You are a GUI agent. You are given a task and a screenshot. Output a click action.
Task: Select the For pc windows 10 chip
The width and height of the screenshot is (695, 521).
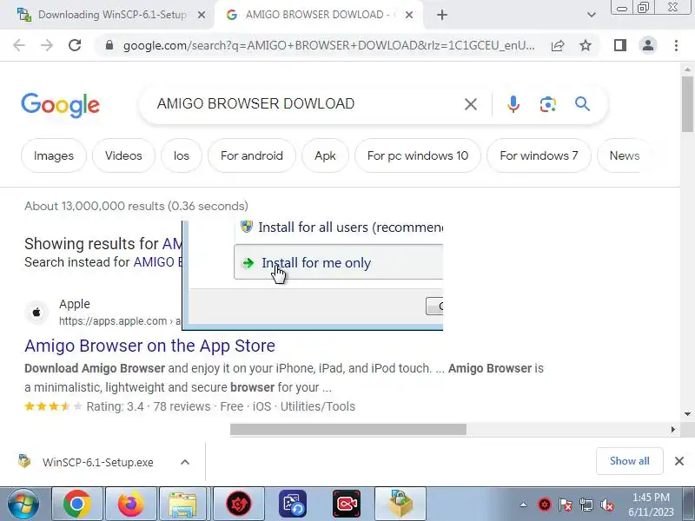pyautogui.click(x=418, y=155)
